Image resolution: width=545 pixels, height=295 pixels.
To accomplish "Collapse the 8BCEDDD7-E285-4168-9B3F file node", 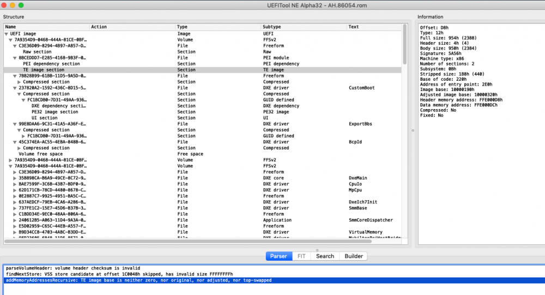I will [x=15, y=58].
